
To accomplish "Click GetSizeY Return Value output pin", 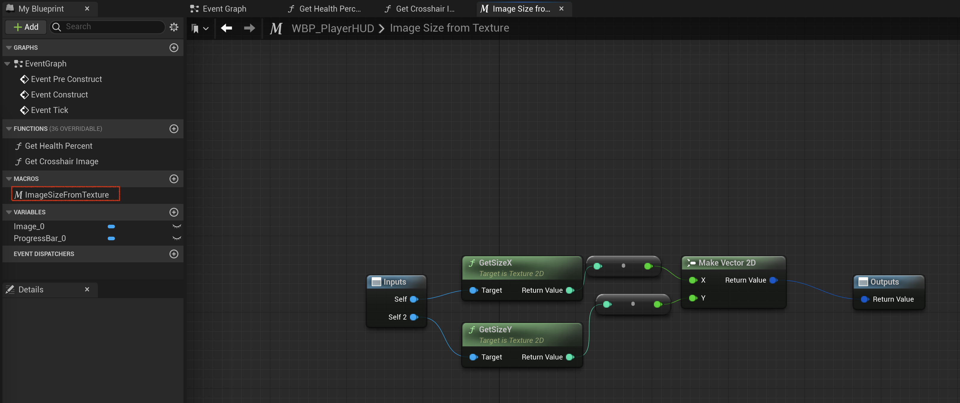I will [570, 357].
